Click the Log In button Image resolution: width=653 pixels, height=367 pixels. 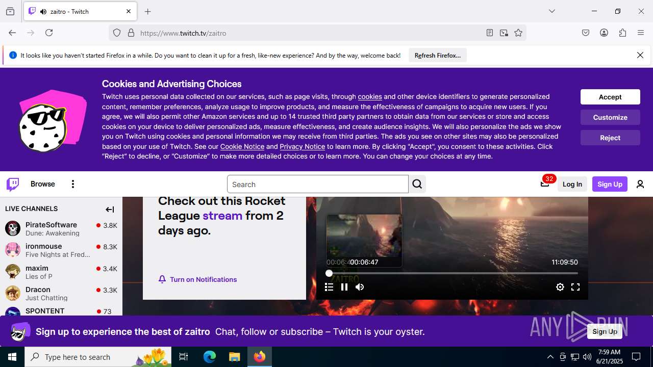point(572,184)
